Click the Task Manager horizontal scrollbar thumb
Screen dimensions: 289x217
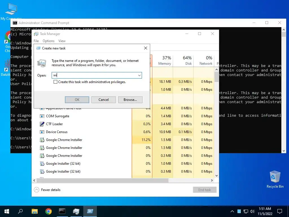click(x=102, y=180)
